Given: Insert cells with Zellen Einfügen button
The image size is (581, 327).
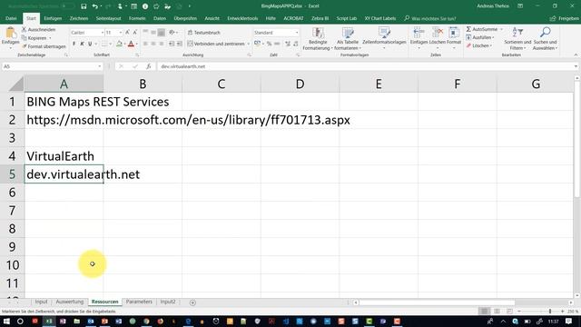Looking at the screenshot, I should [419, 38].
